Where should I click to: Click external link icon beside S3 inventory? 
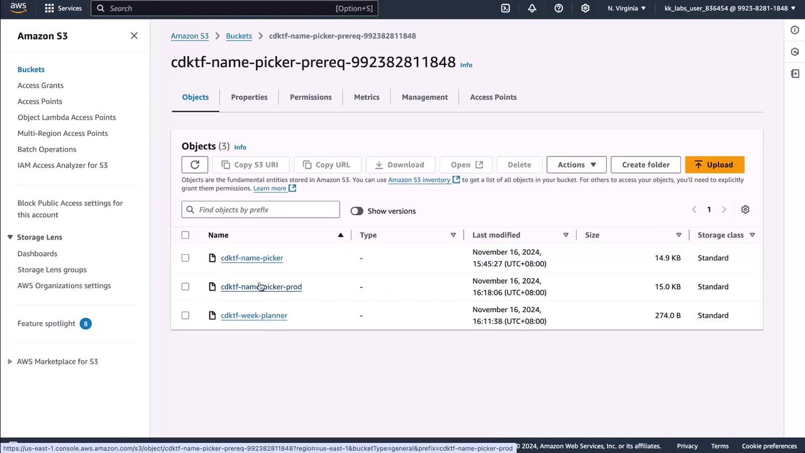pos(457,180)
